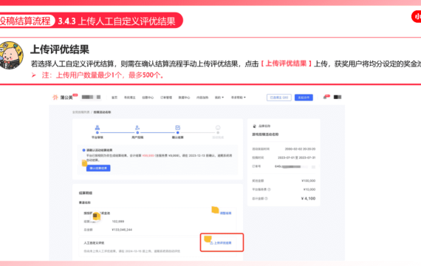The image size is (421, 266).
Task: Click the 上传评优结果 link
Action: point(221,243)
